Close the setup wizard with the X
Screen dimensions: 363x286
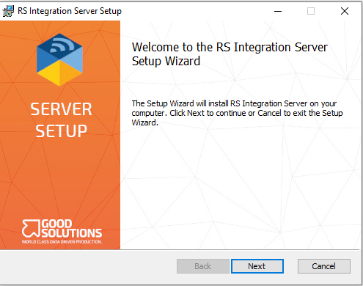345,11
